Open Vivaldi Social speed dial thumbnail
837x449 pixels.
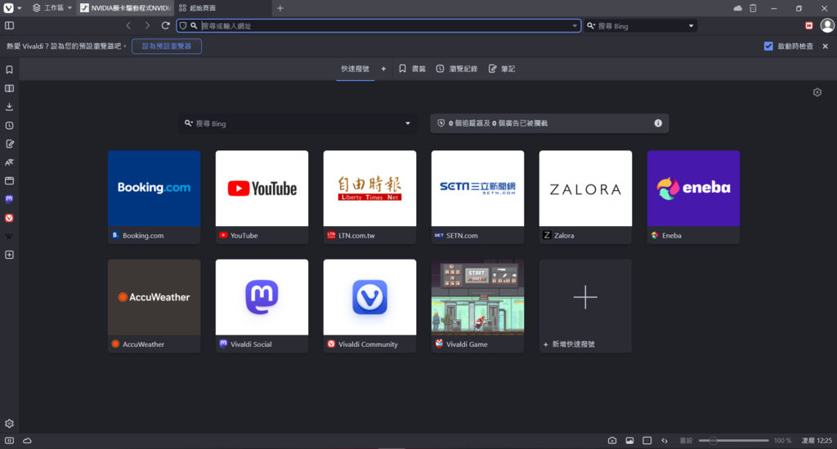coord(262,297)
